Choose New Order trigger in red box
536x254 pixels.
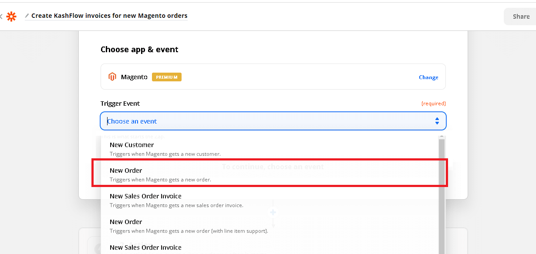(126, 170)
